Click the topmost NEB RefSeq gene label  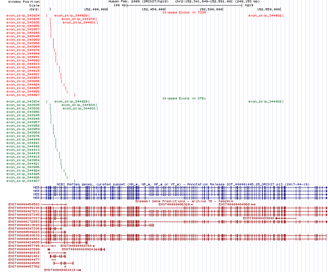click(36, 187)
